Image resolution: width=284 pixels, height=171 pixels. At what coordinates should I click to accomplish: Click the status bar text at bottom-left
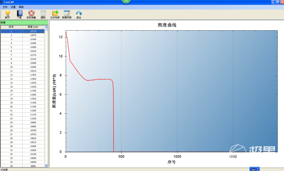tap(4, 170)
